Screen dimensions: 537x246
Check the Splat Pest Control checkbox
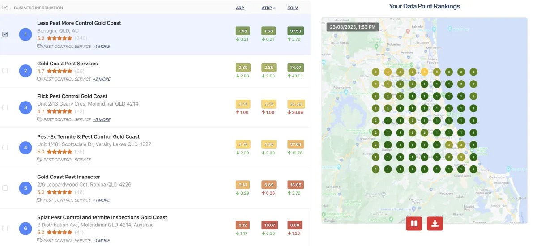tap(5, 229)
